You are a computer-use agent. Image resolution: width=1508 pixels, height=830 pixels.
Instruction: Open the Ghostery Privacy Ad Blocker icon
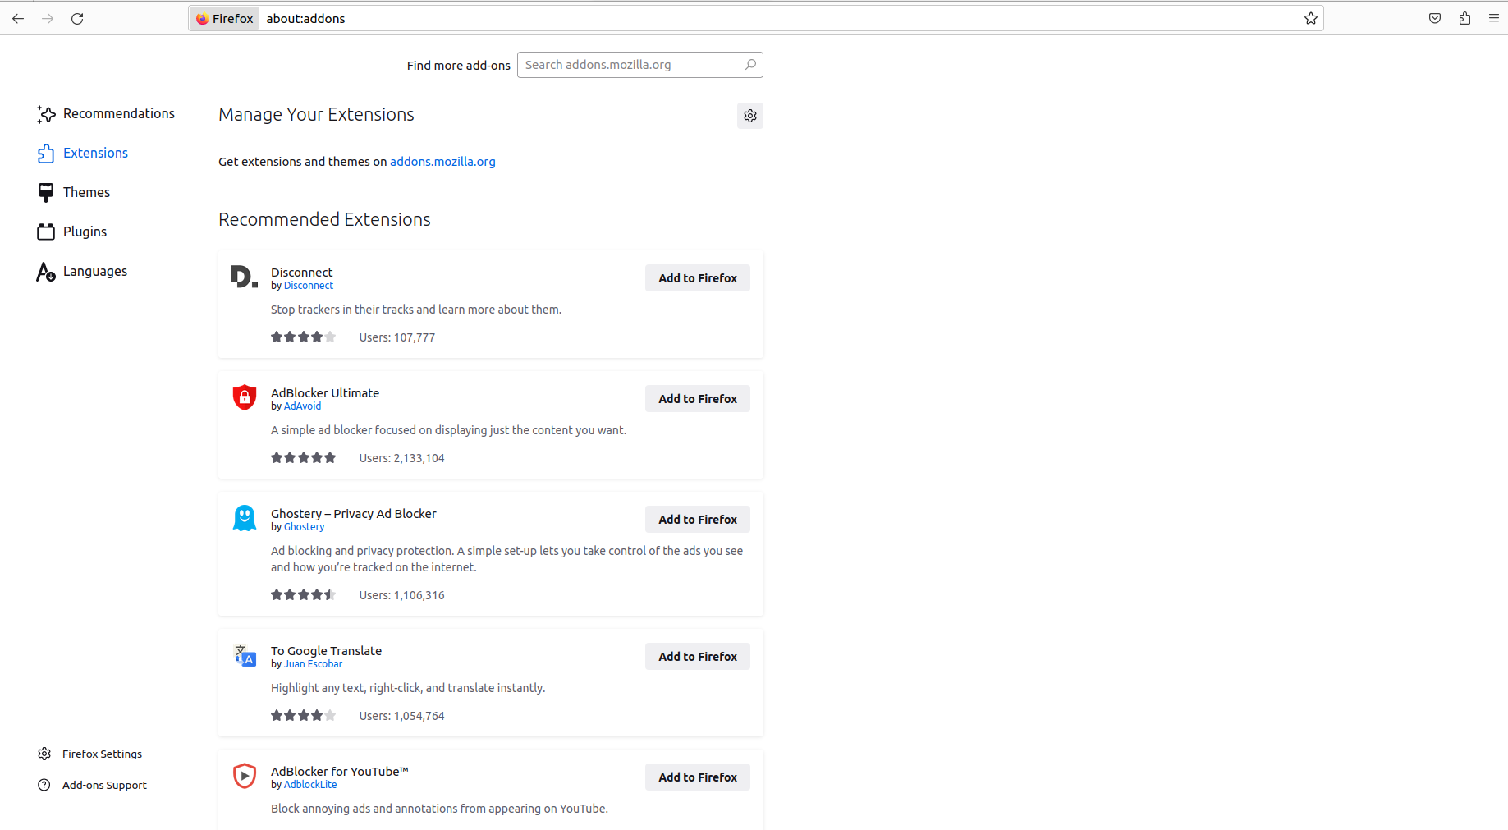point(244,518)
